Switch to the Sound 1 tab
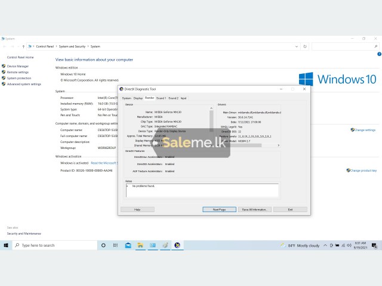Screen dimensions: 382x286 tap(161, 98)
